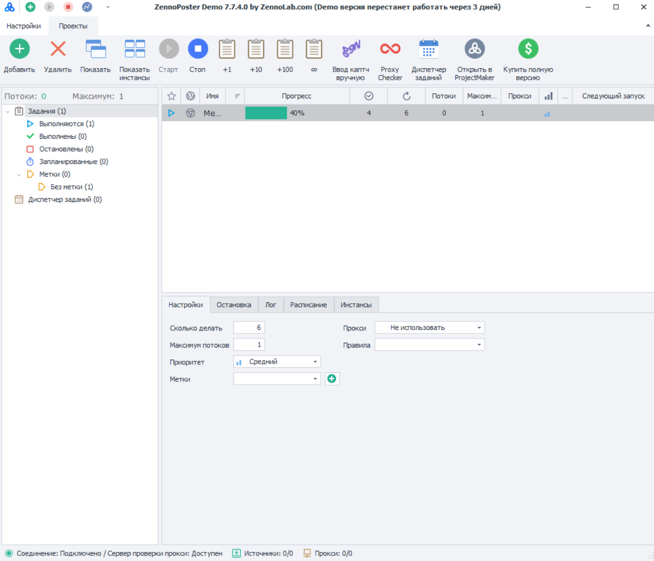
Task: Click the Максимум потоков input field
Action: pos(249,345)
